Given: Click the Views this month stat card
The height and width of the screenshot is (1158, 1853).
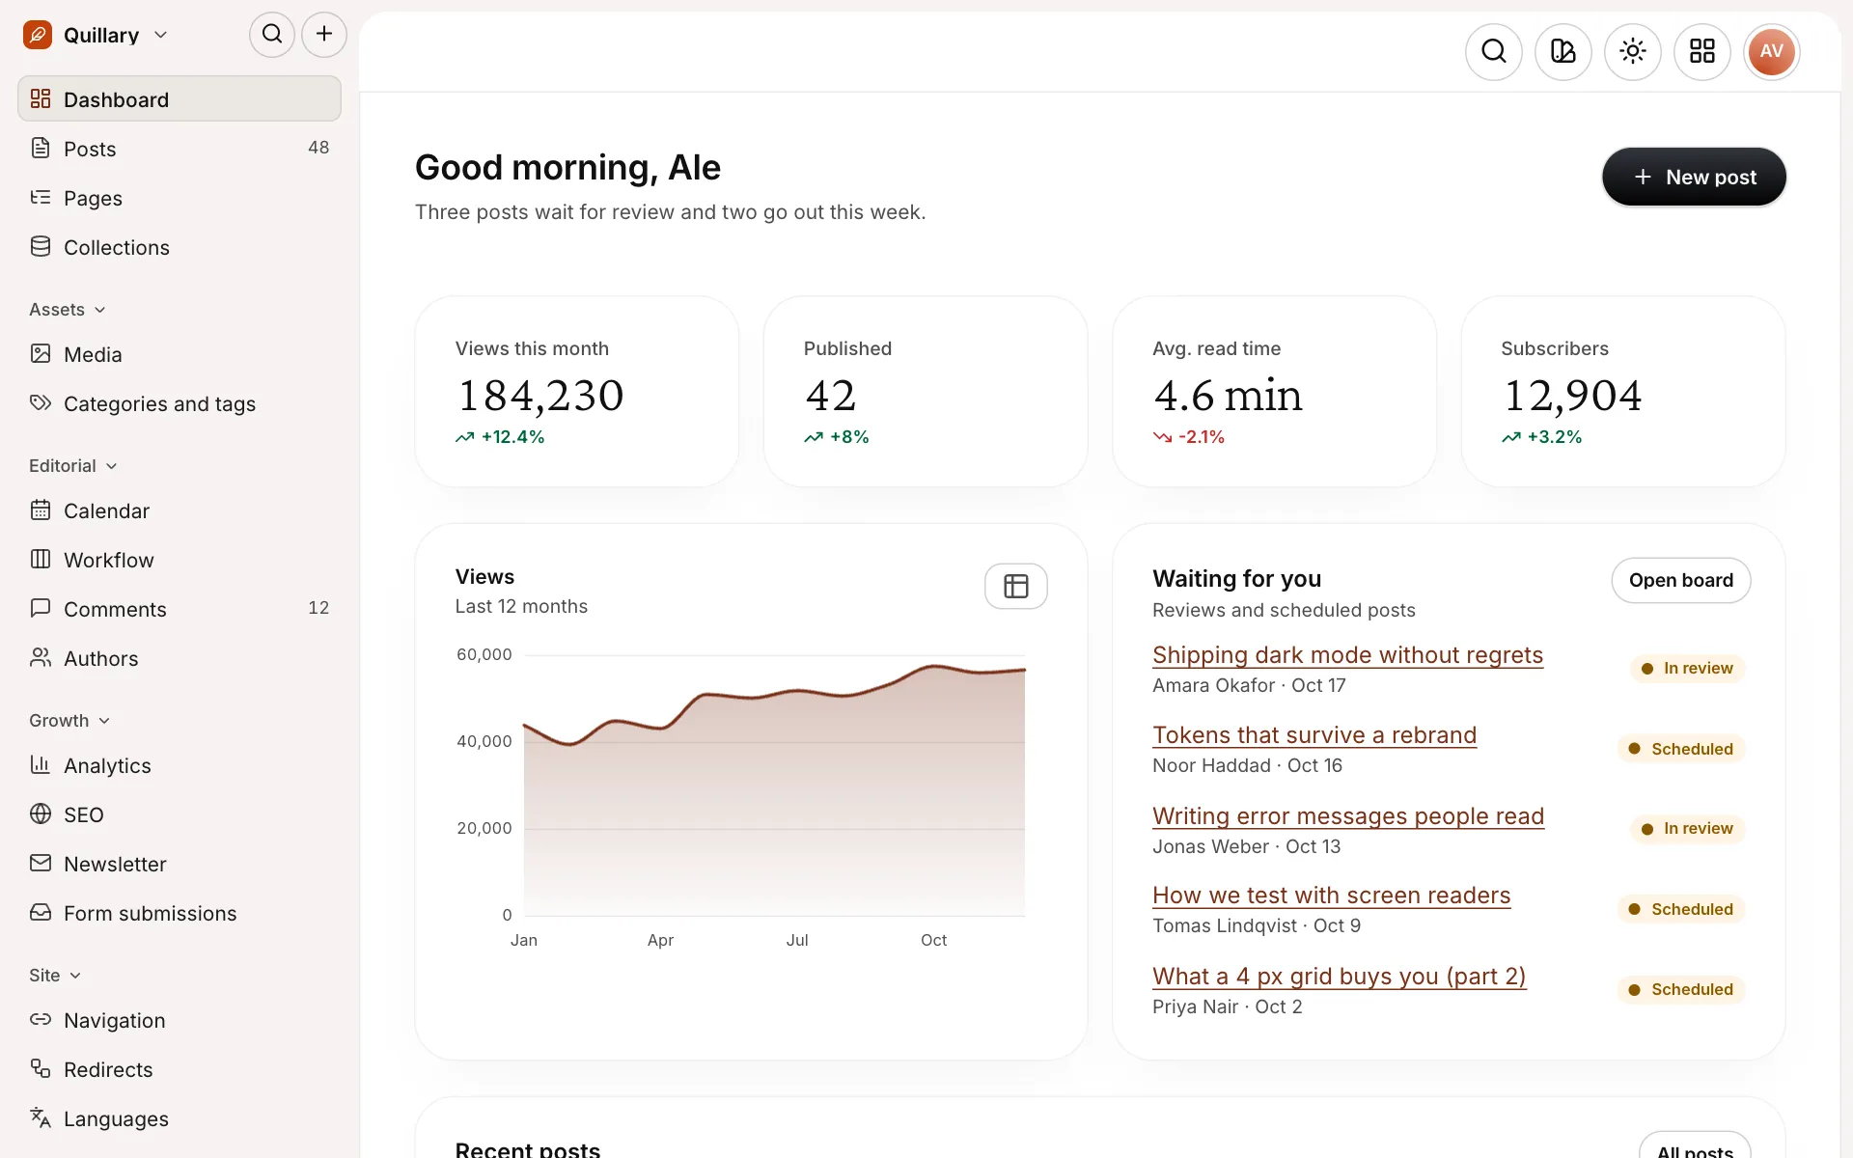Looking at the screenshot, I should pos(577,392).
